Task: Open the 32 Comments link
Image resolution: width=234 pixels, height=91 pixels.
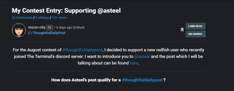Action: 22,18
